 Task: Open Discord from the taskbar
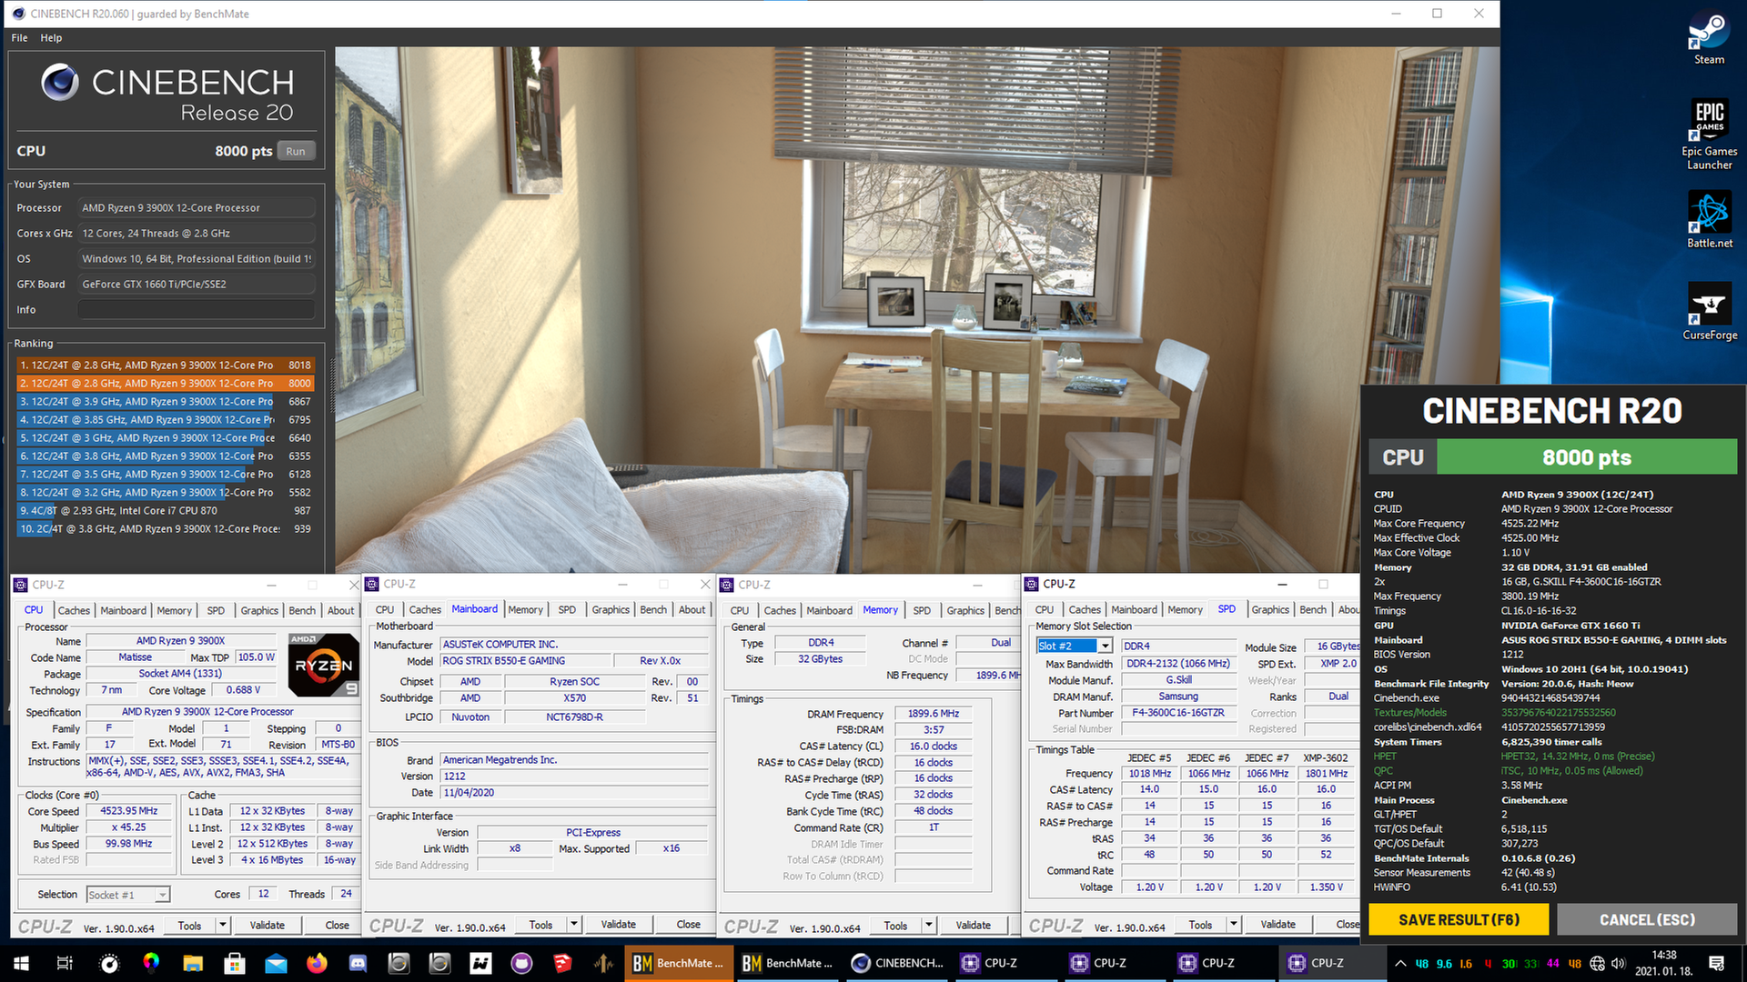tap(358, 963)
